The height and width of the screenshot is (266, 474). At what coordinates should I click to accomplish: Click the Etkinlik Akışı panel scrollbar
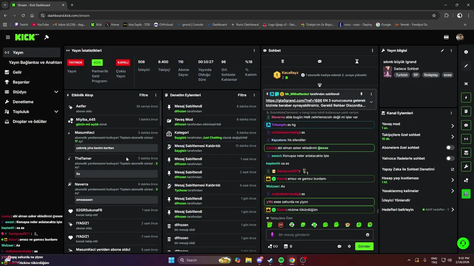click(160, 113)
